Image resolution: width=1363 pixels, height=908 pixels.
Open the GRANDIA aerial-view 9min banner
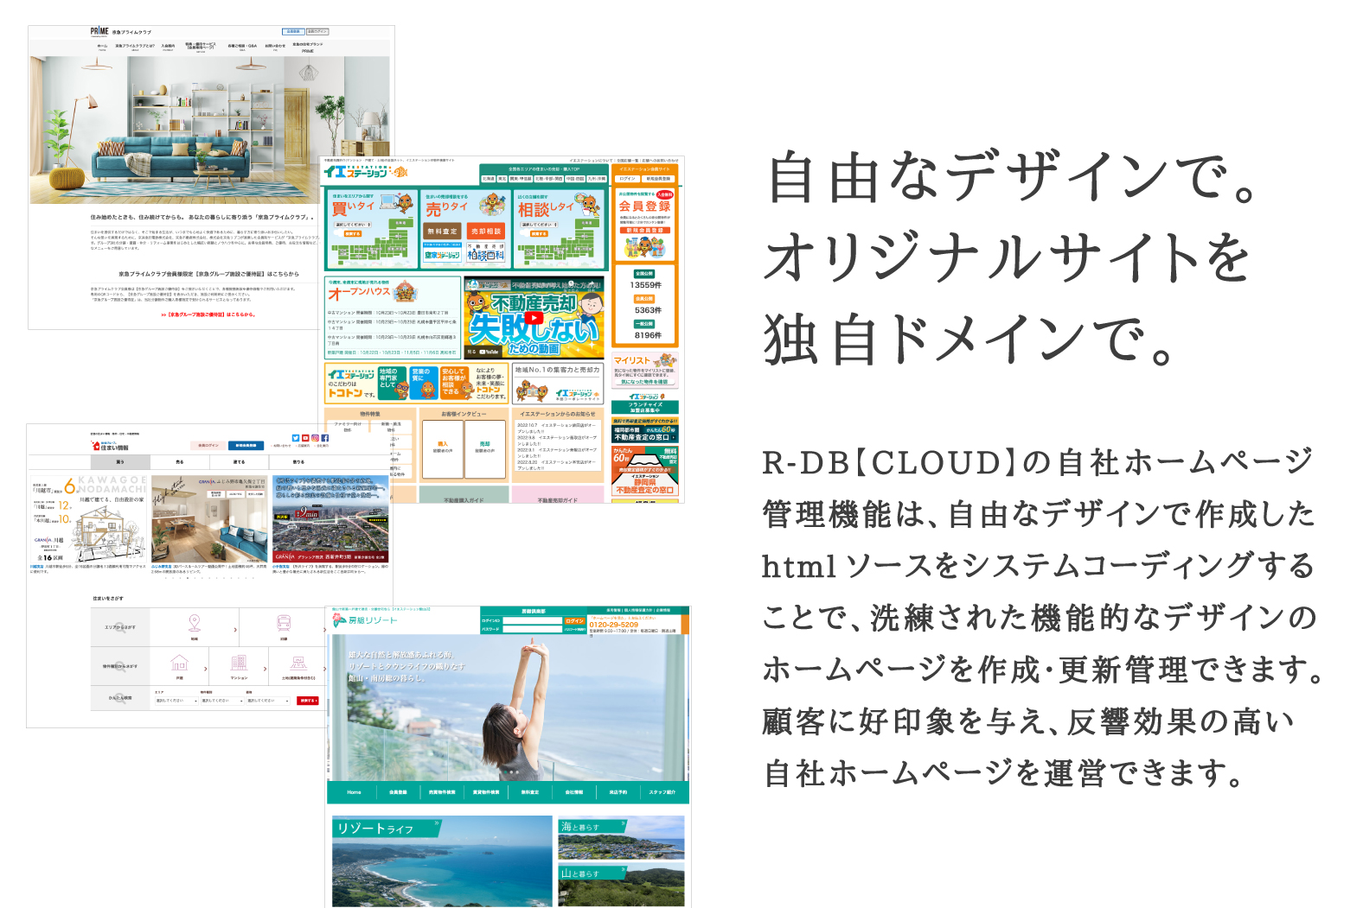[x=330, y=519]
